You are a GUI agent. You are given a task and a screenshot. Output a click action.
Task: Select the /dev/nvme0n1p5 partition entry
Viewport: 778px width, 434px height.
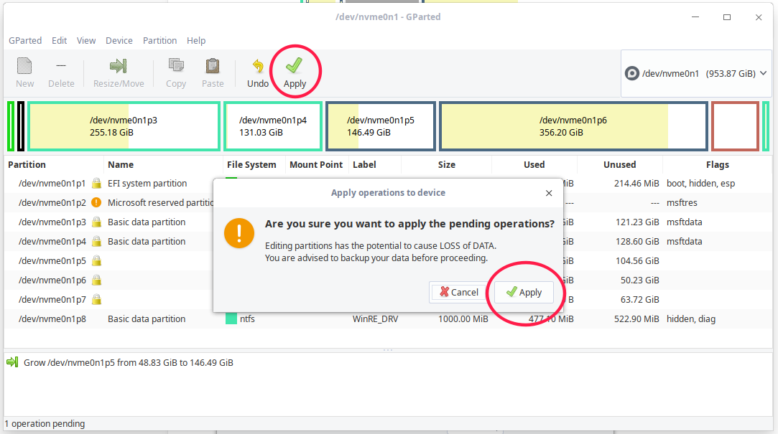[52, 260]
